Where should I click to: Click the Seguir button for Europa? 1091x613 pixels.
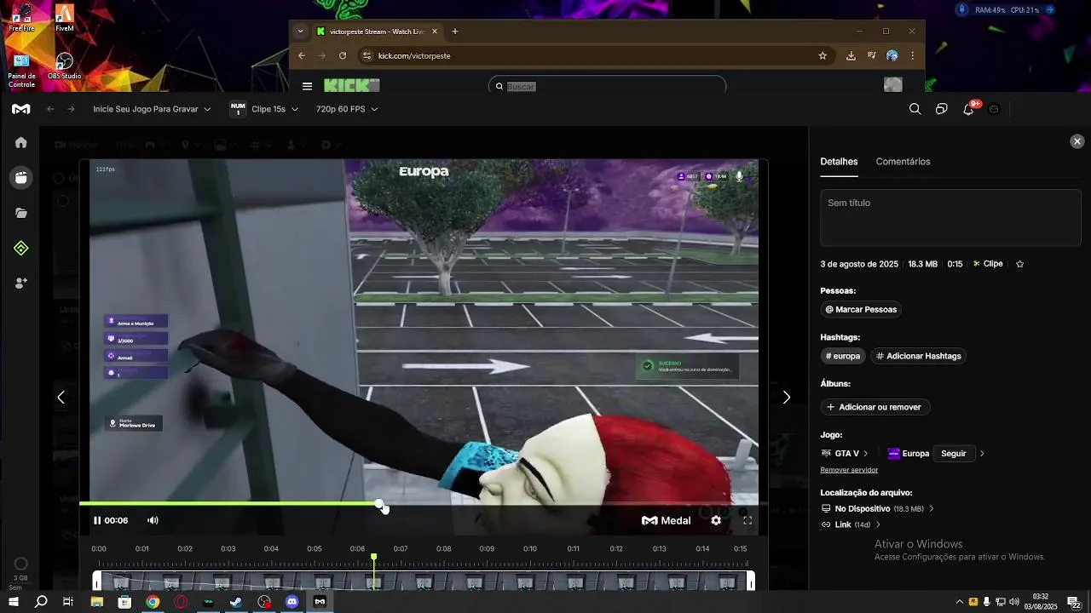(954, 454)
